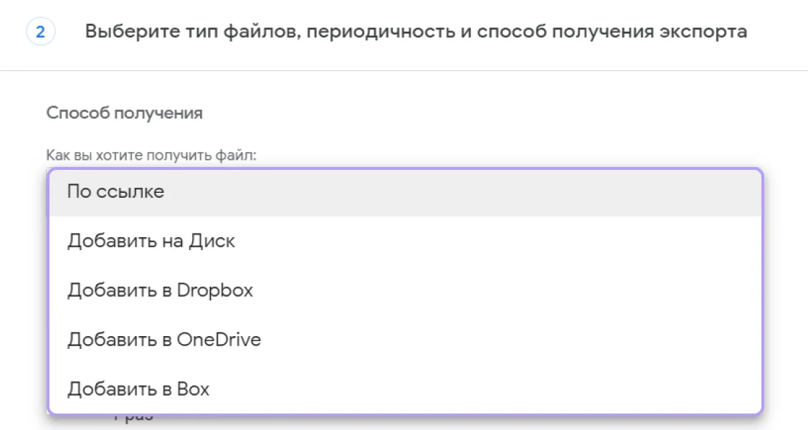The image size is (808, 430).
Task: Choose the 'Добавить в Box' entry
Action: (138, 389)
